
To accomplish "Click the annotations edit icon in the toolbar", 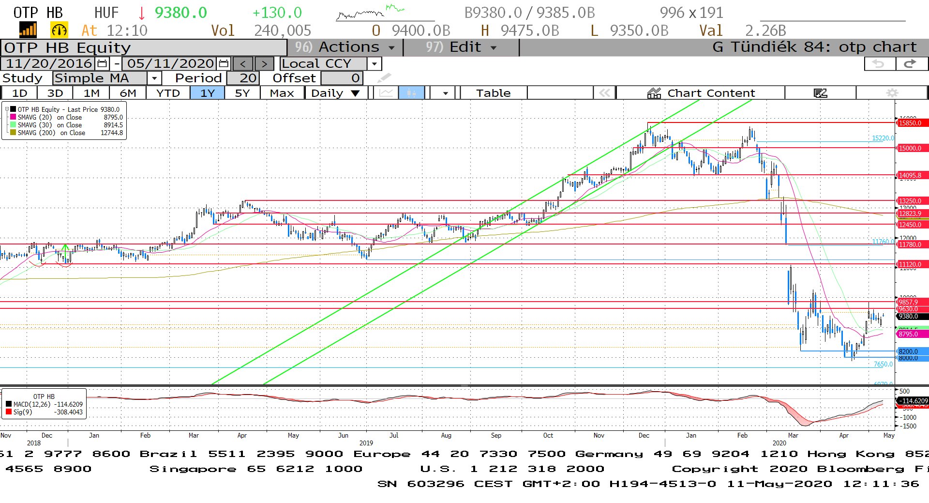I will [x=820, y=93].
